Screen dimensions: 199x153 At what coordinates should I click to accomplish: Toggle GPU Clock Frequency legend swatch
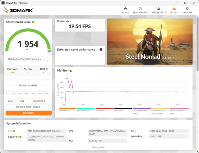179,109
